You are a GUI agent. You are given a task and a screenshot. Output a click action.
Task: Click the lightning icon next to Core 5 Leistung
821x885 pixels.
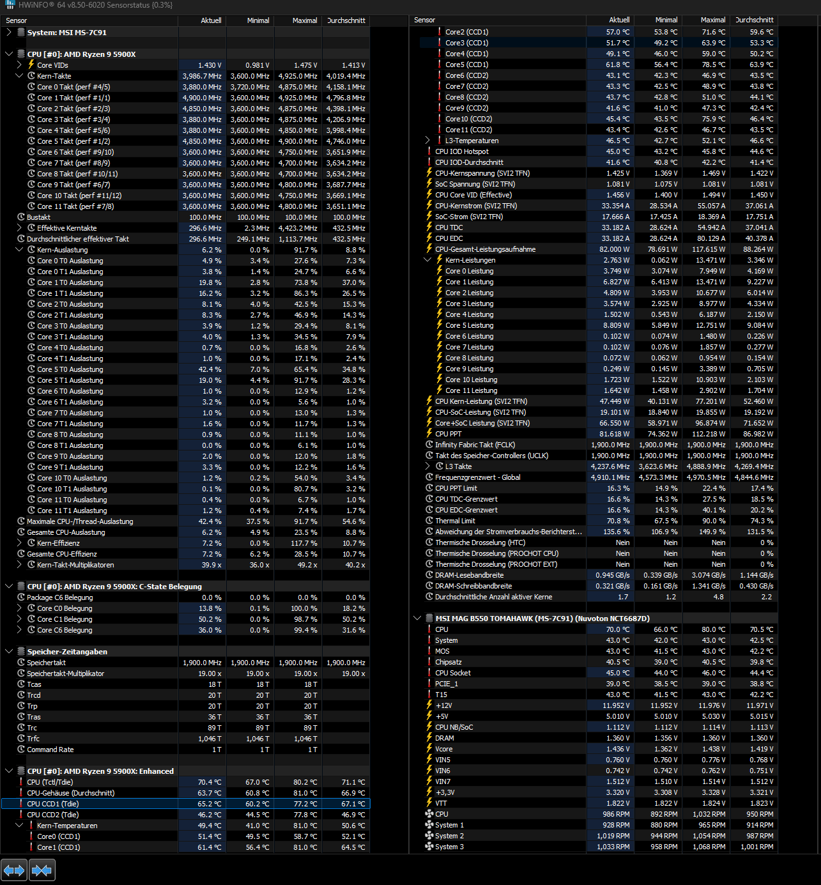[440, 325]
